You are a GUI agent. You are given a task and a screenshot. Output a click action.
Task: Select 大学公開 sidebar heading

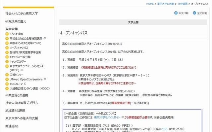(11, 29)
